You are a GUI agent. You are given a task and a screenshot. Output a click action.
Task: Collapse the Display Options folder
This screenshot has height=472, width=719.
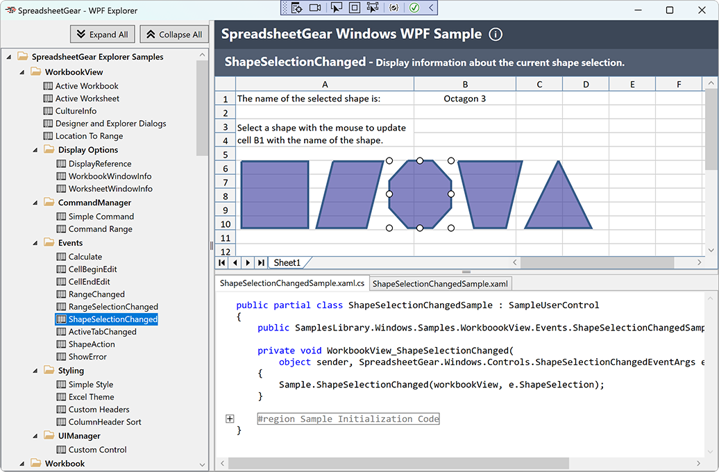35,151
